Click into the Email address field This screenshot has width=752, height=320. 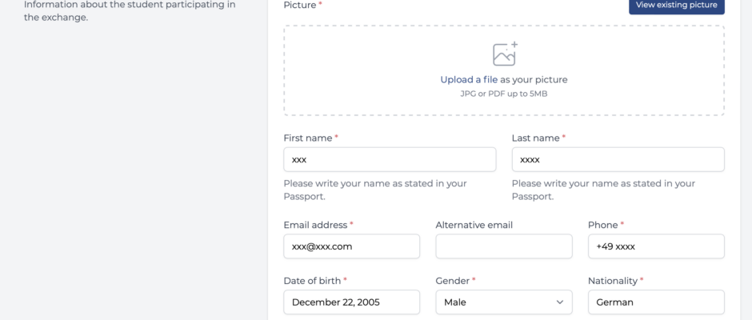(351, 246)
